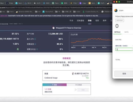Select the 2 已完成 step tab
This screenshot has width=133, height=102.
pos(79,85)
